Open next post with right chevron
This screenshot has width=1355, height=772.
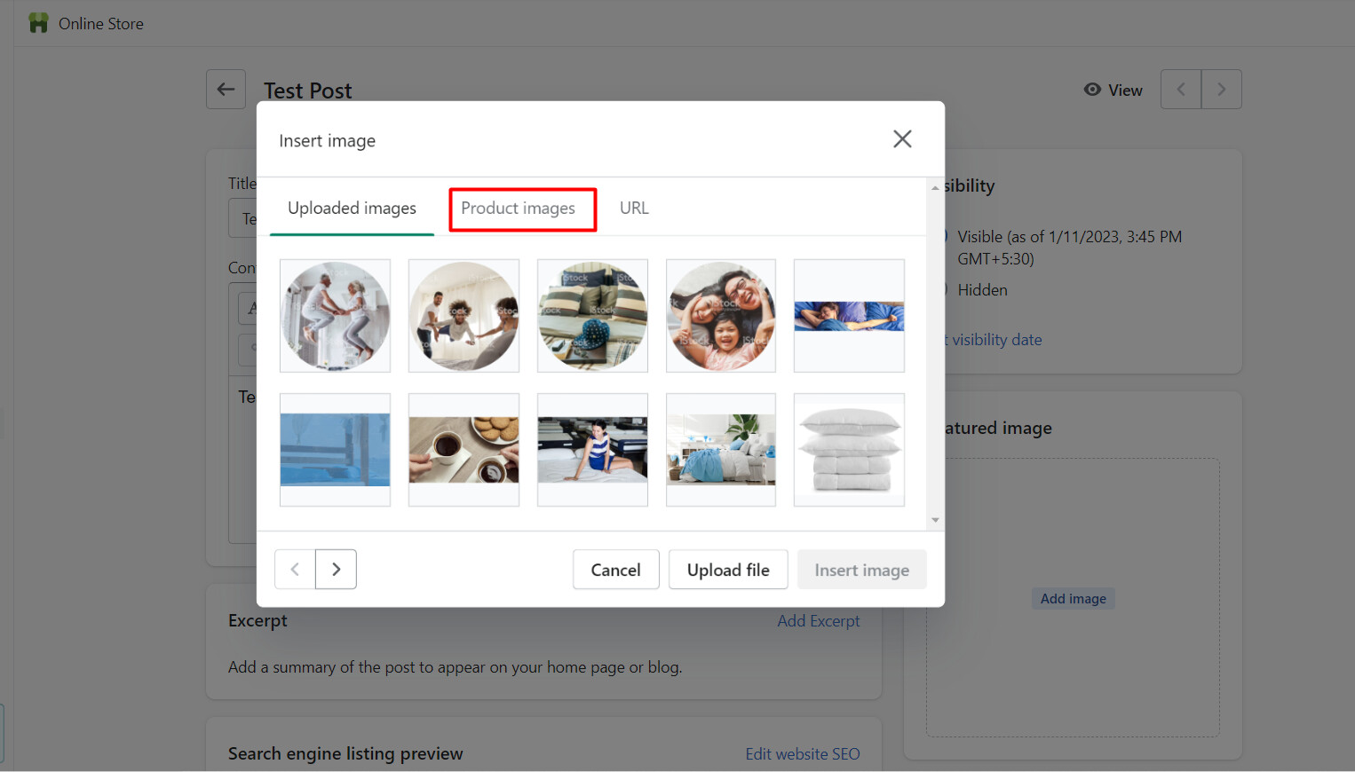[x=1221, y=90]
